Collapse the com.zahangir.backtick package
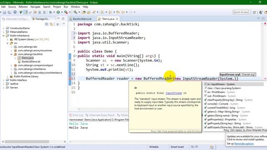 coord(11,55)
